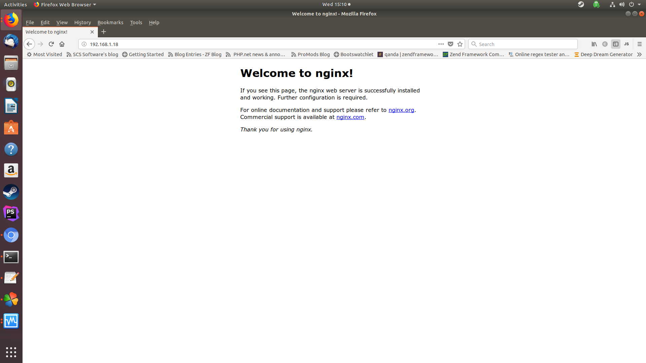Open ProMods Blog bookmark
The height and width of the screenshot is (363, 646).
[x=310, y=54]
